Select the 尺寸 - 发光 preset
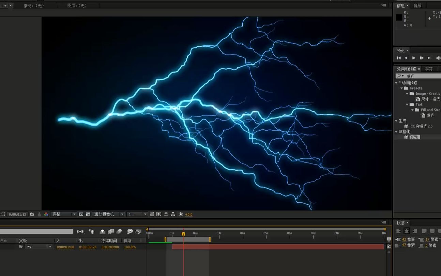Screen dimensions: 441x276 pyautogui.click(x=428, y=99)
